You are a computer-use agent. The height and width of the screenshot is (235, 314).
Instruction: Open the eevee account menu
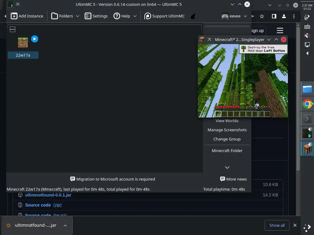pyautogui.click(x=234, y=16)
